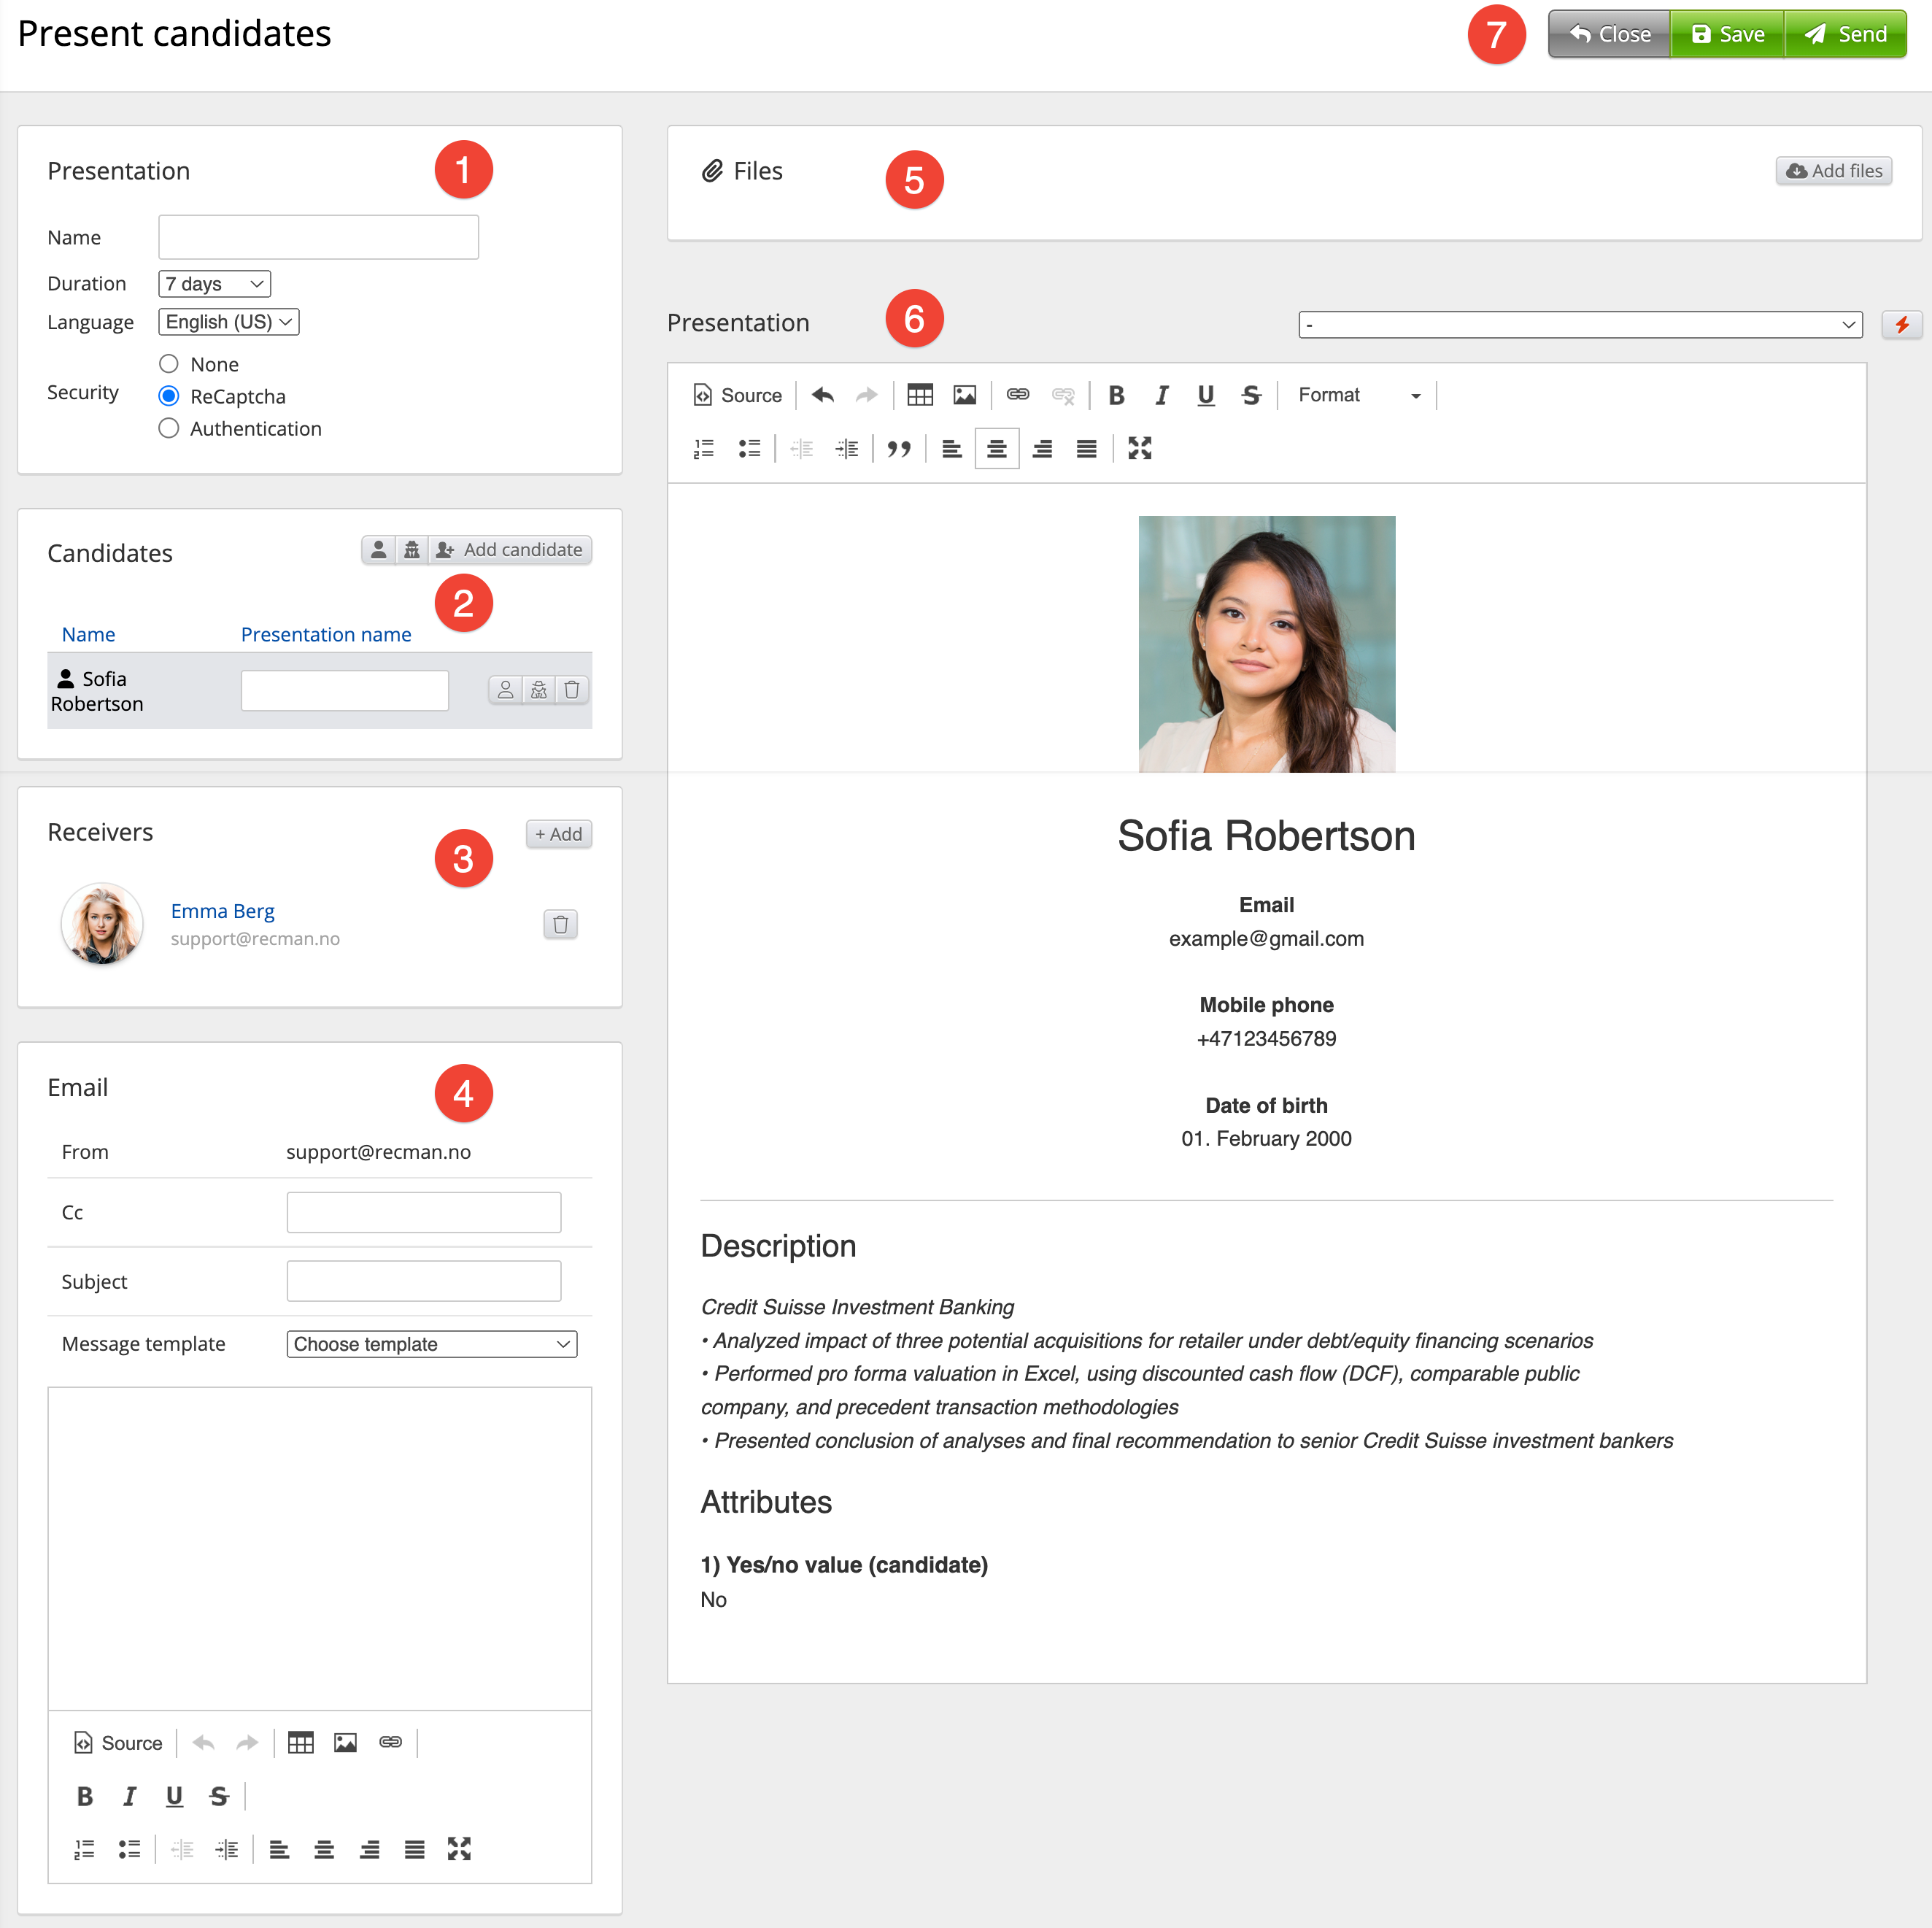
Task: Remove Sofia Robertson with trash icon
Action: pos(572,690)
